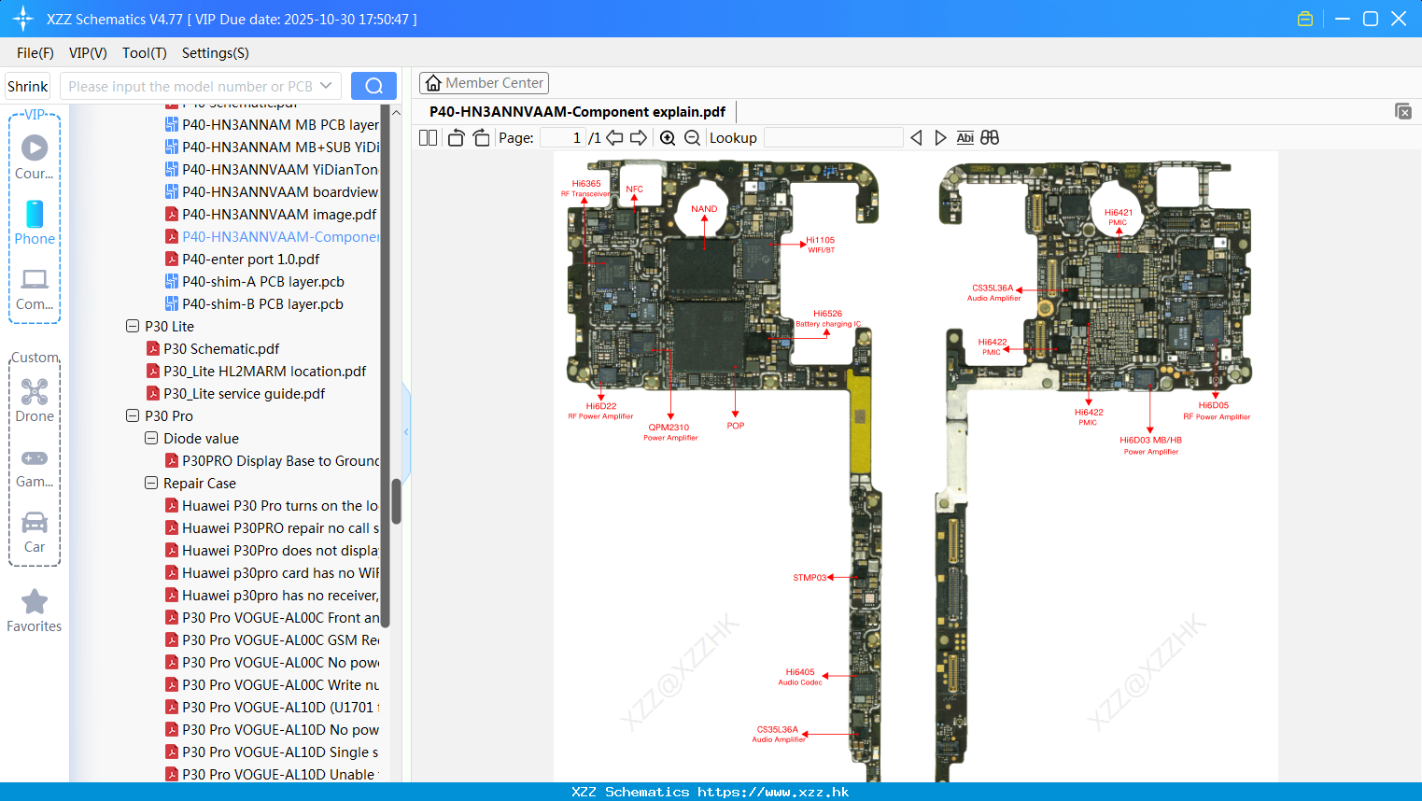Open Huawei P30PRO repair no call file

[272, 527]
